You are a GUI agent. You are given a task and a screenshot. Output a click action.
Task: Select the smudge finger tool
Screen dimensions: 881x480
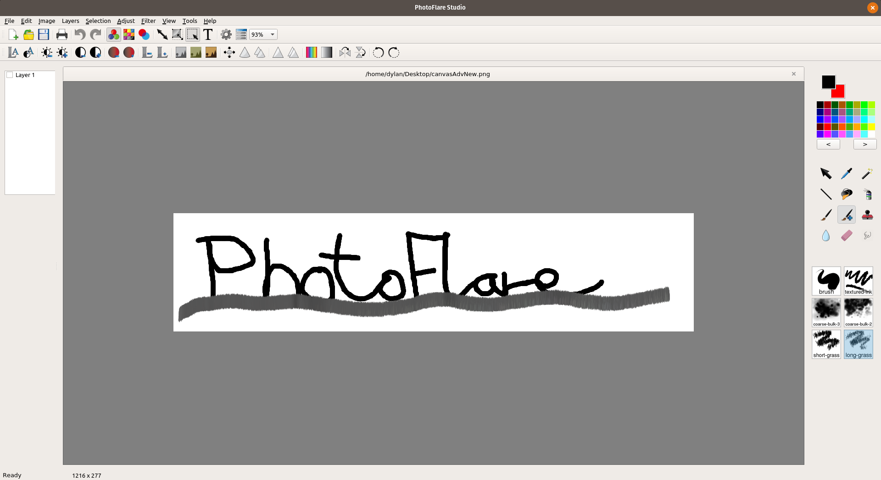[x=867, y=235]
